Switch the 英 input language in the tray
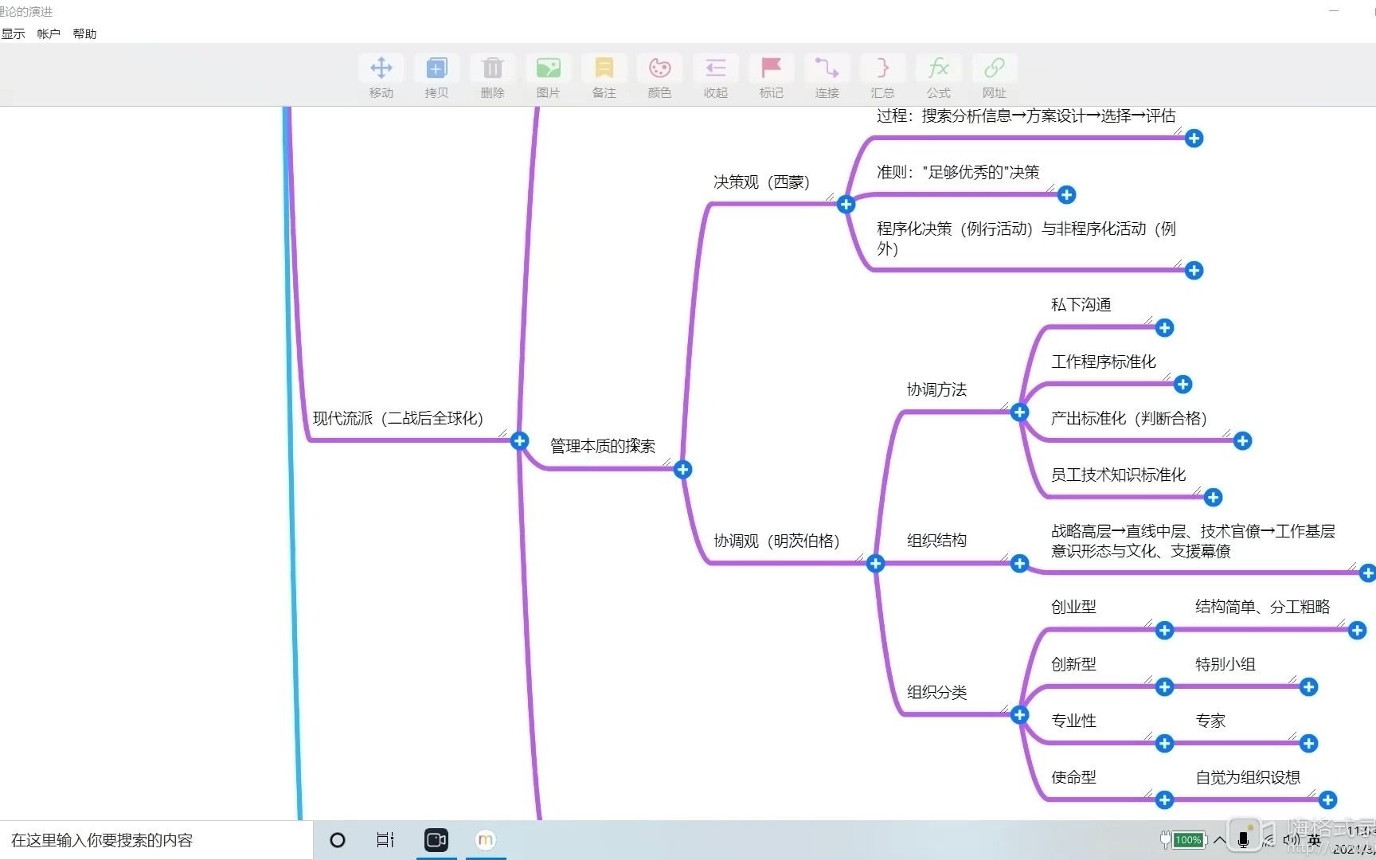 1315,840
